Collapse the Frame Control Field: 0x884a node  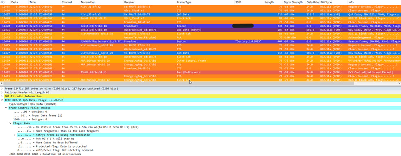pos(6,108)
